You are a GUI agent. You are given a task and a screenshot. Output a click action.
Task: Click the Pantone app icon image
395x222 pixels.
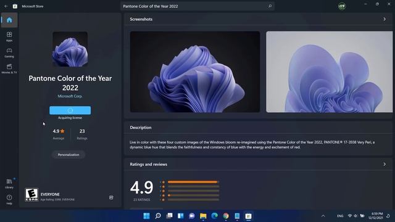coord(70,49)
